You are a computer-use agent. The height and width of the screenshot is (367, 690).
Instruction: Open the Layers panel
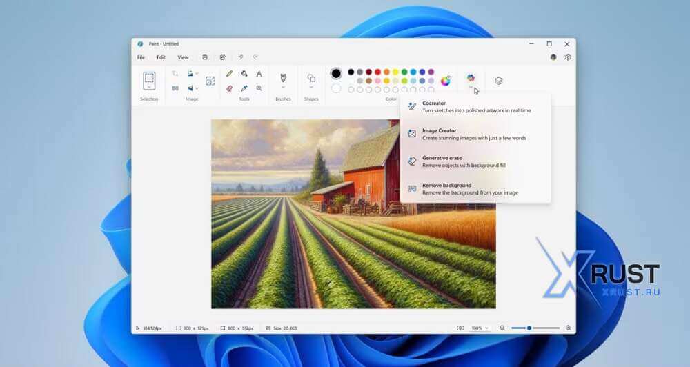point(499,81)
